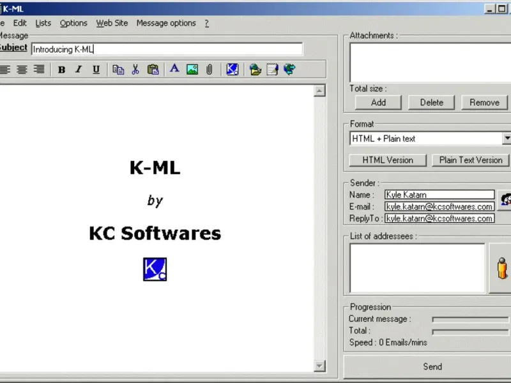511x383 pixels.
Task: Insert a picture using the image icon
Action: pyautogui.click(x=192, y=70)
